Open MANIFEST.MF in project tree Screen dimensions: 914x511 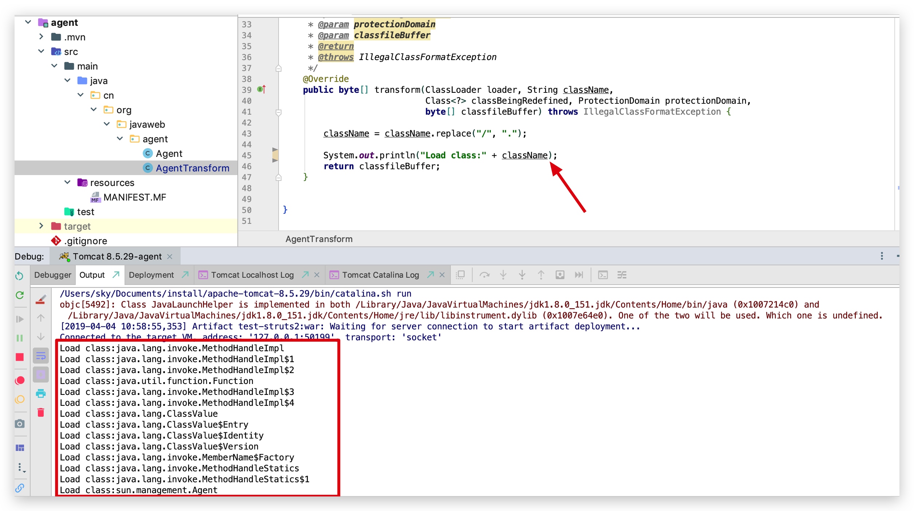point(134,197)
